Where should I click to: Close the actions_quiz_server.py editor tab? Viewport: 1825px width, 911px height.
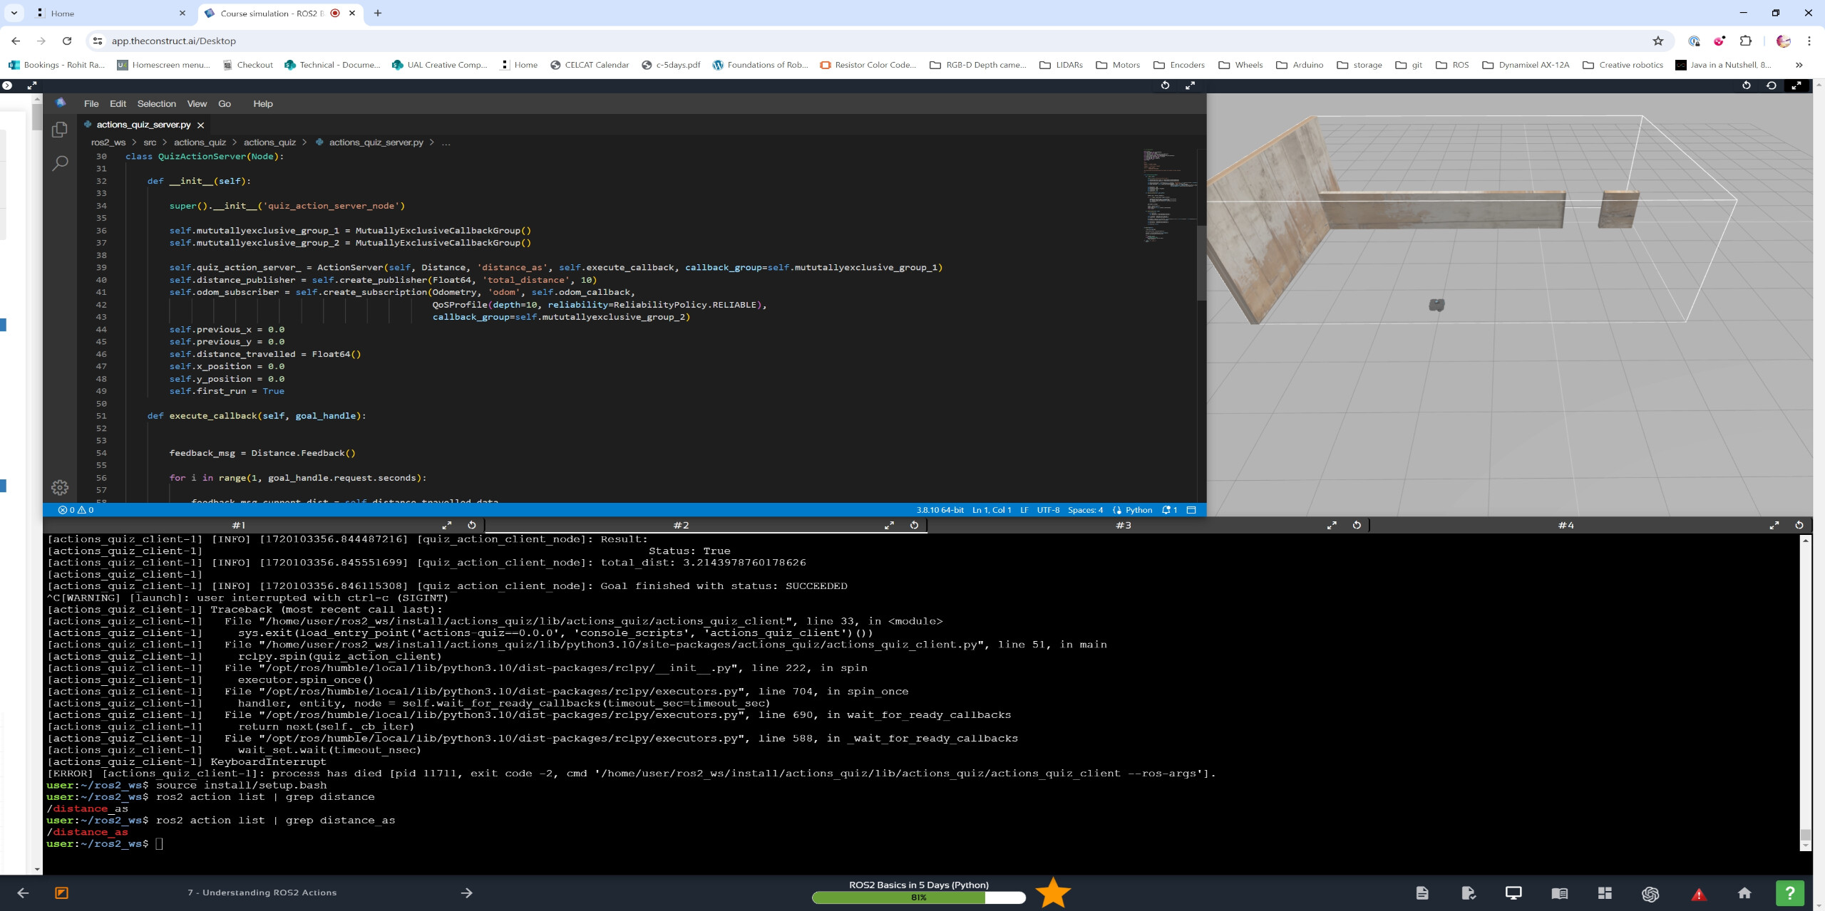pyautogui.click(x=200, y=125)
